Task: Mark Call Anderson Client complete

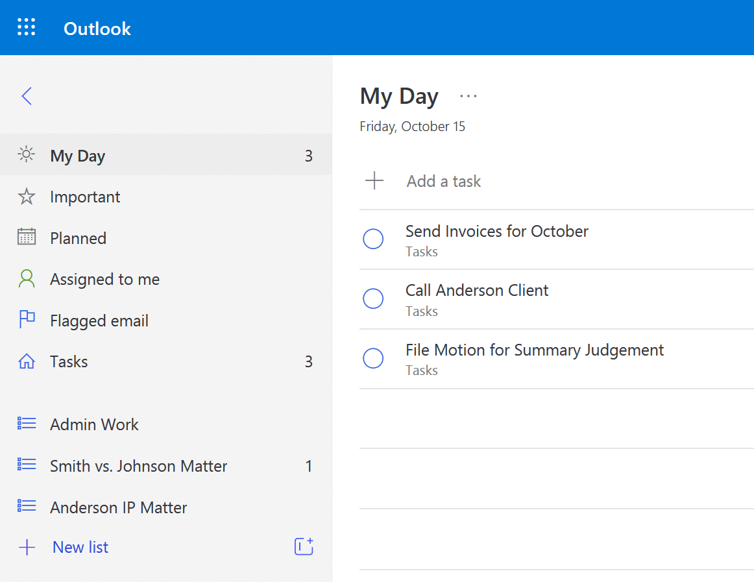Action: (x=373, y=298)
